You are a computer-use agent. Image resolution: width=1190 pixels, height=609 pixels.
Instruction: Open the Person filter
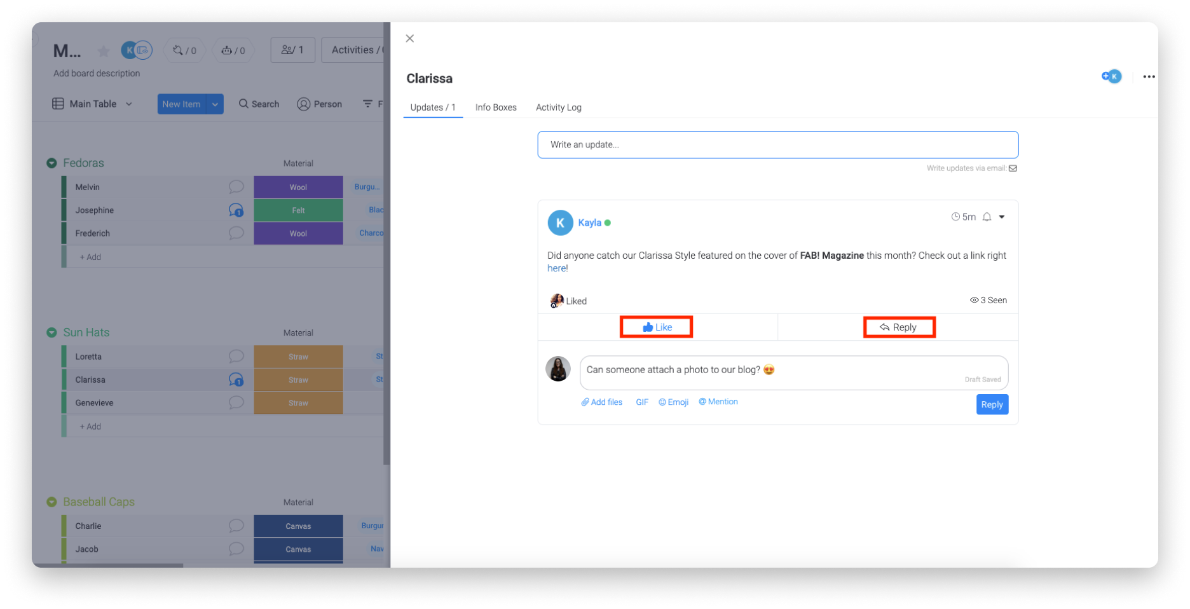[320, 104]
